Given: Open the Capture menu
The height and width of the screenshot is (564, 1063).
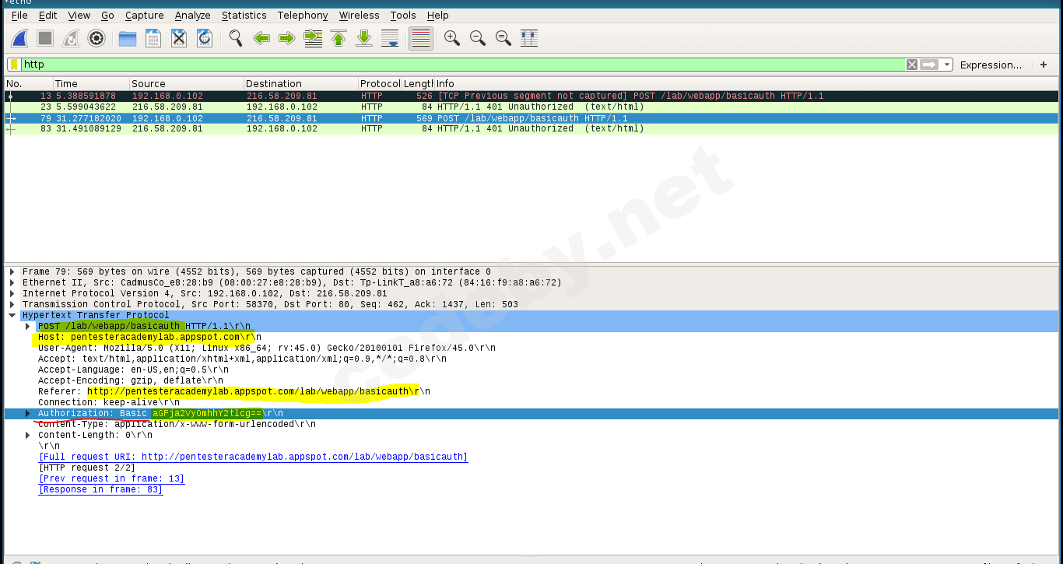Looking at the screenshot, I should (x=145, y=15).
